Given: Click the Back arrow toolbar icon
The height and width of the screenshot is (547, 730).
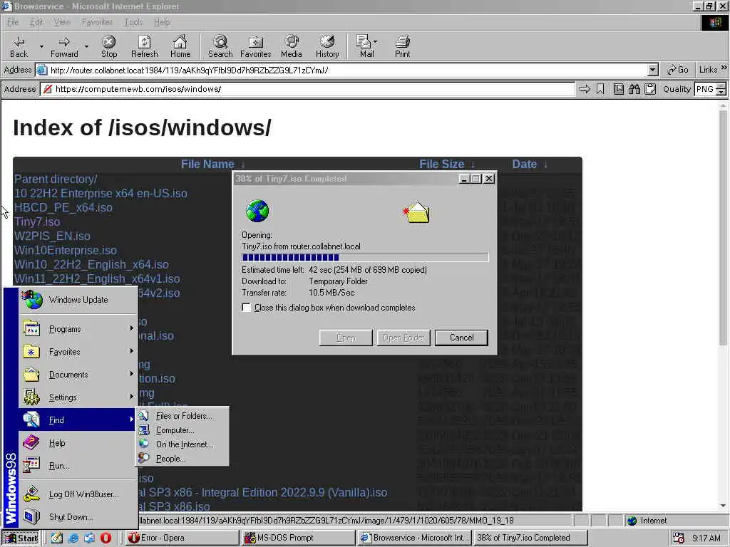Looking at the screenshot, I should point(19,42).
